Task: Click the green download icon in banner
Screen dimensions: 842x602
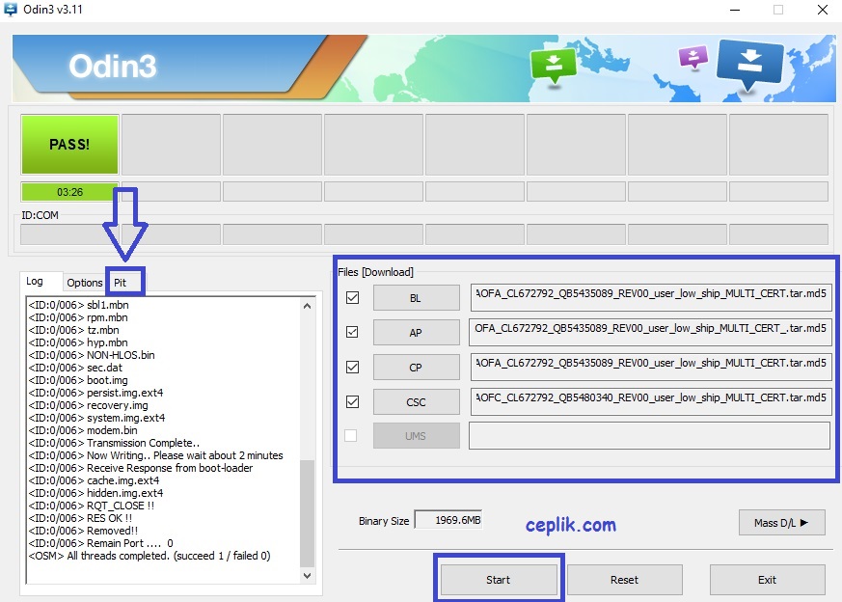Action: click(x=553, y=66)
